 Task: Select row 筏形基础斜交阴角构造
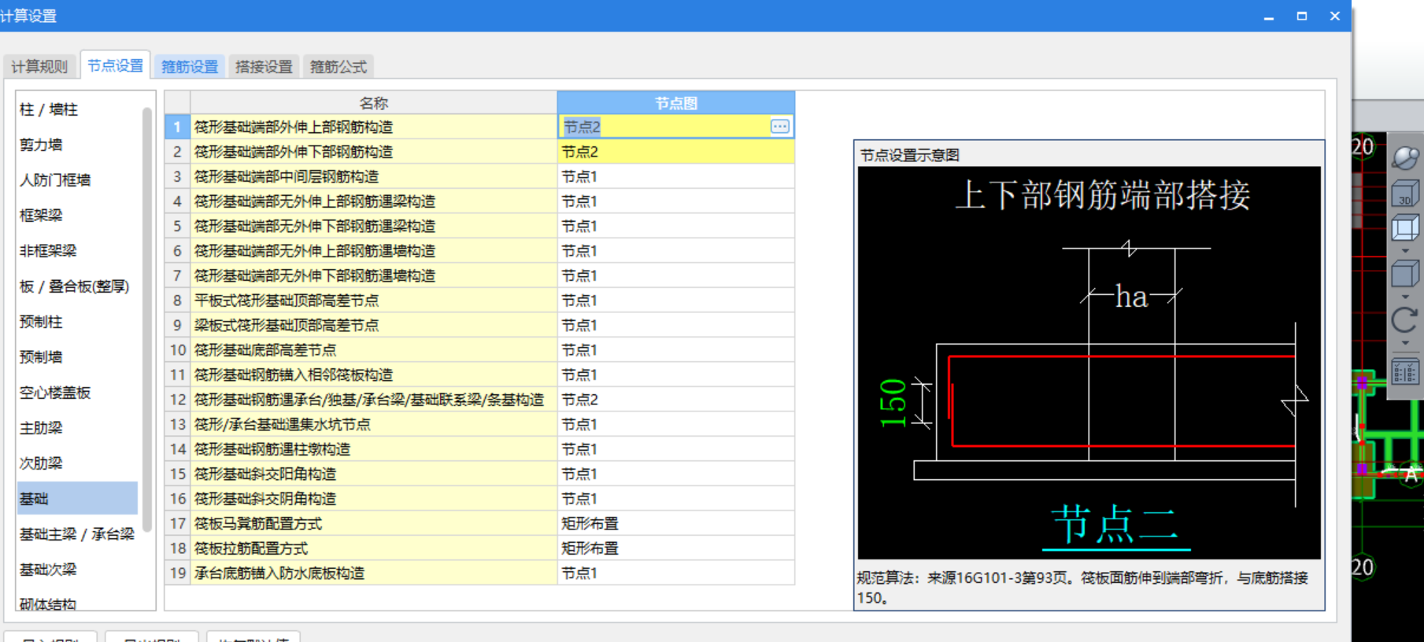pyautogui.click(x=373, y=499)
